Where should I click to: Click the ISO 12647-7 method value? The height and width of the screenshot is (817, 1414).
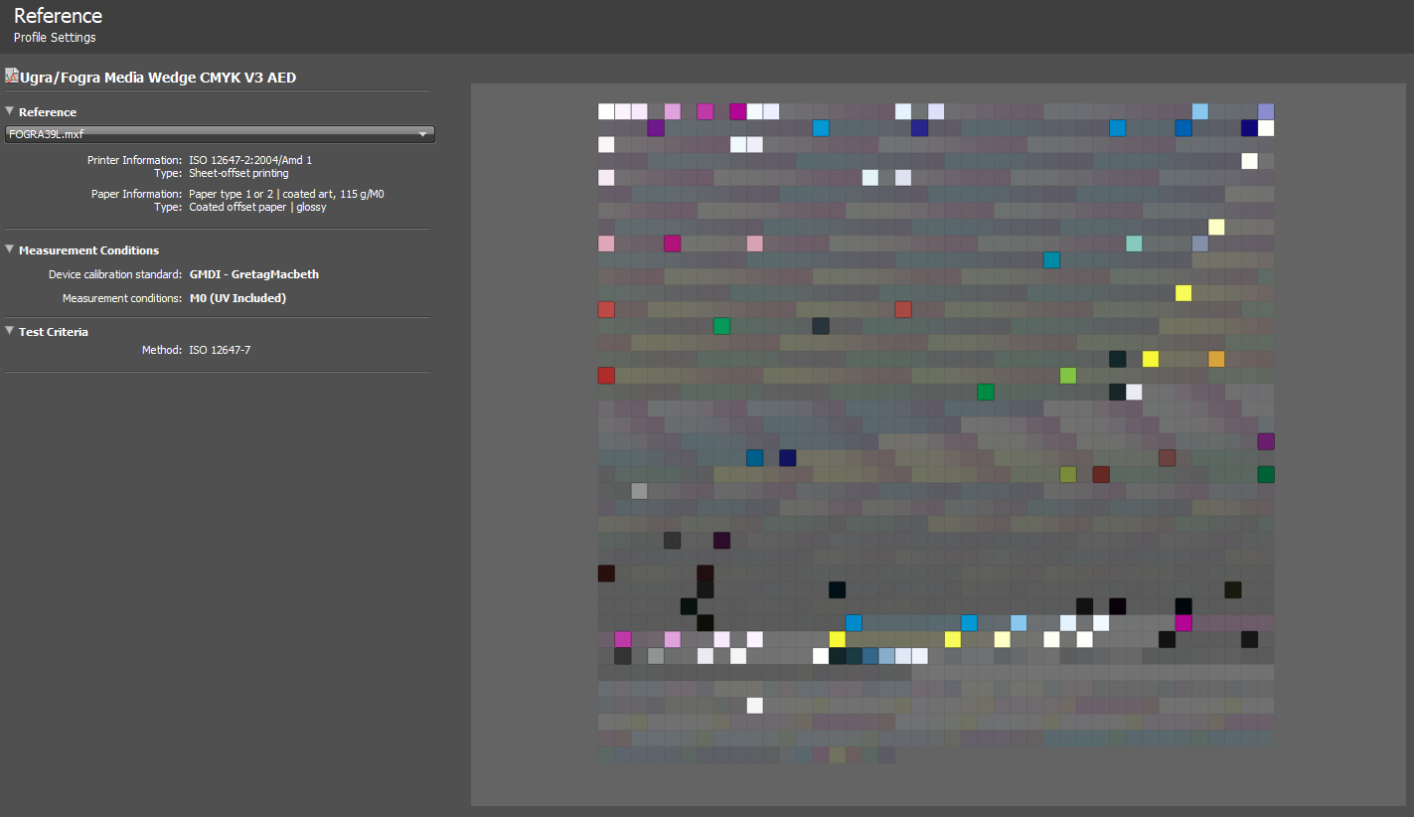[x=220, y=350]
